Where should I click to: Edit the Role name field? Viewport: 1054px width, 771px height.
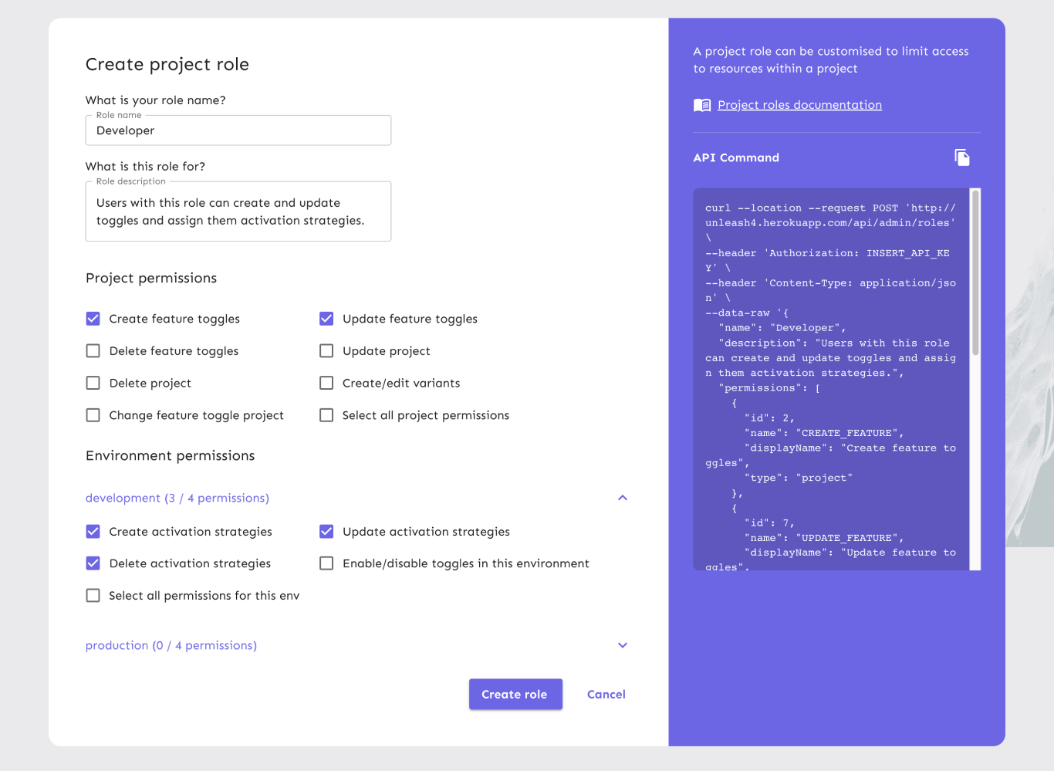point(238,130)
